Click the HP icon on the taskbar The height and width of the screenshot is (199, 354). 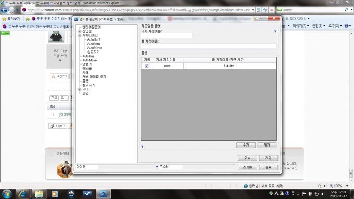(71, 194)
